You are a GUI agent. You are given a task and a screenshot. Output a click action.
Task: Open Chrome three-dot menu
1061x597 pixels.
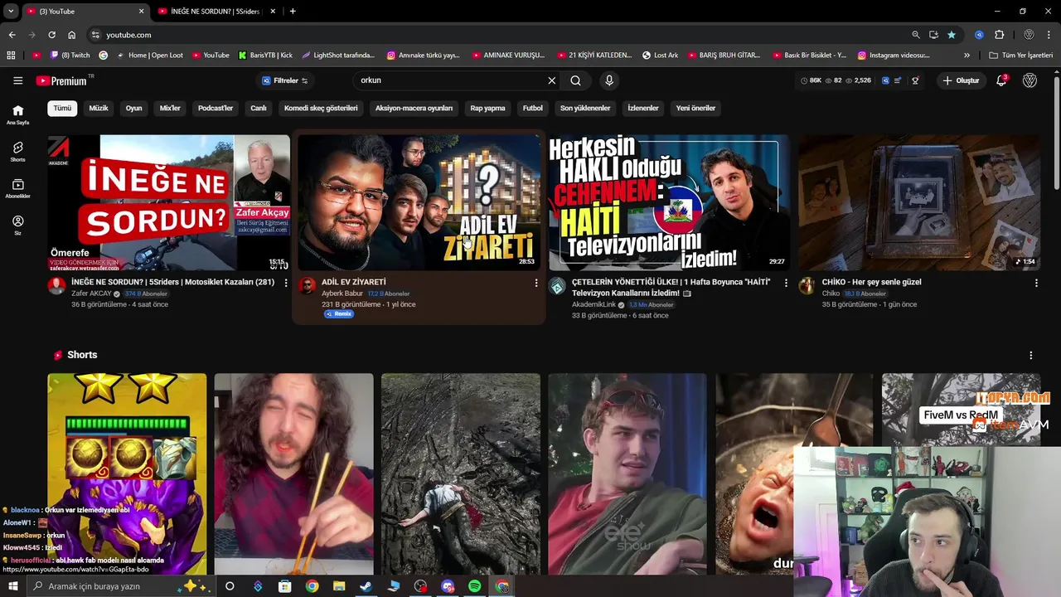(1049, 35)
